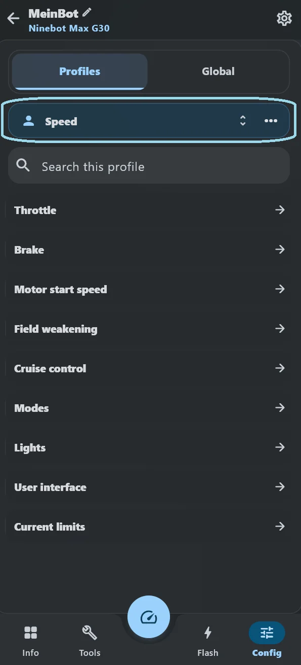Click the Search this profile field
The width and height of the screenshot is (301, 665).
pyautogui.click(x=149, y=166)
